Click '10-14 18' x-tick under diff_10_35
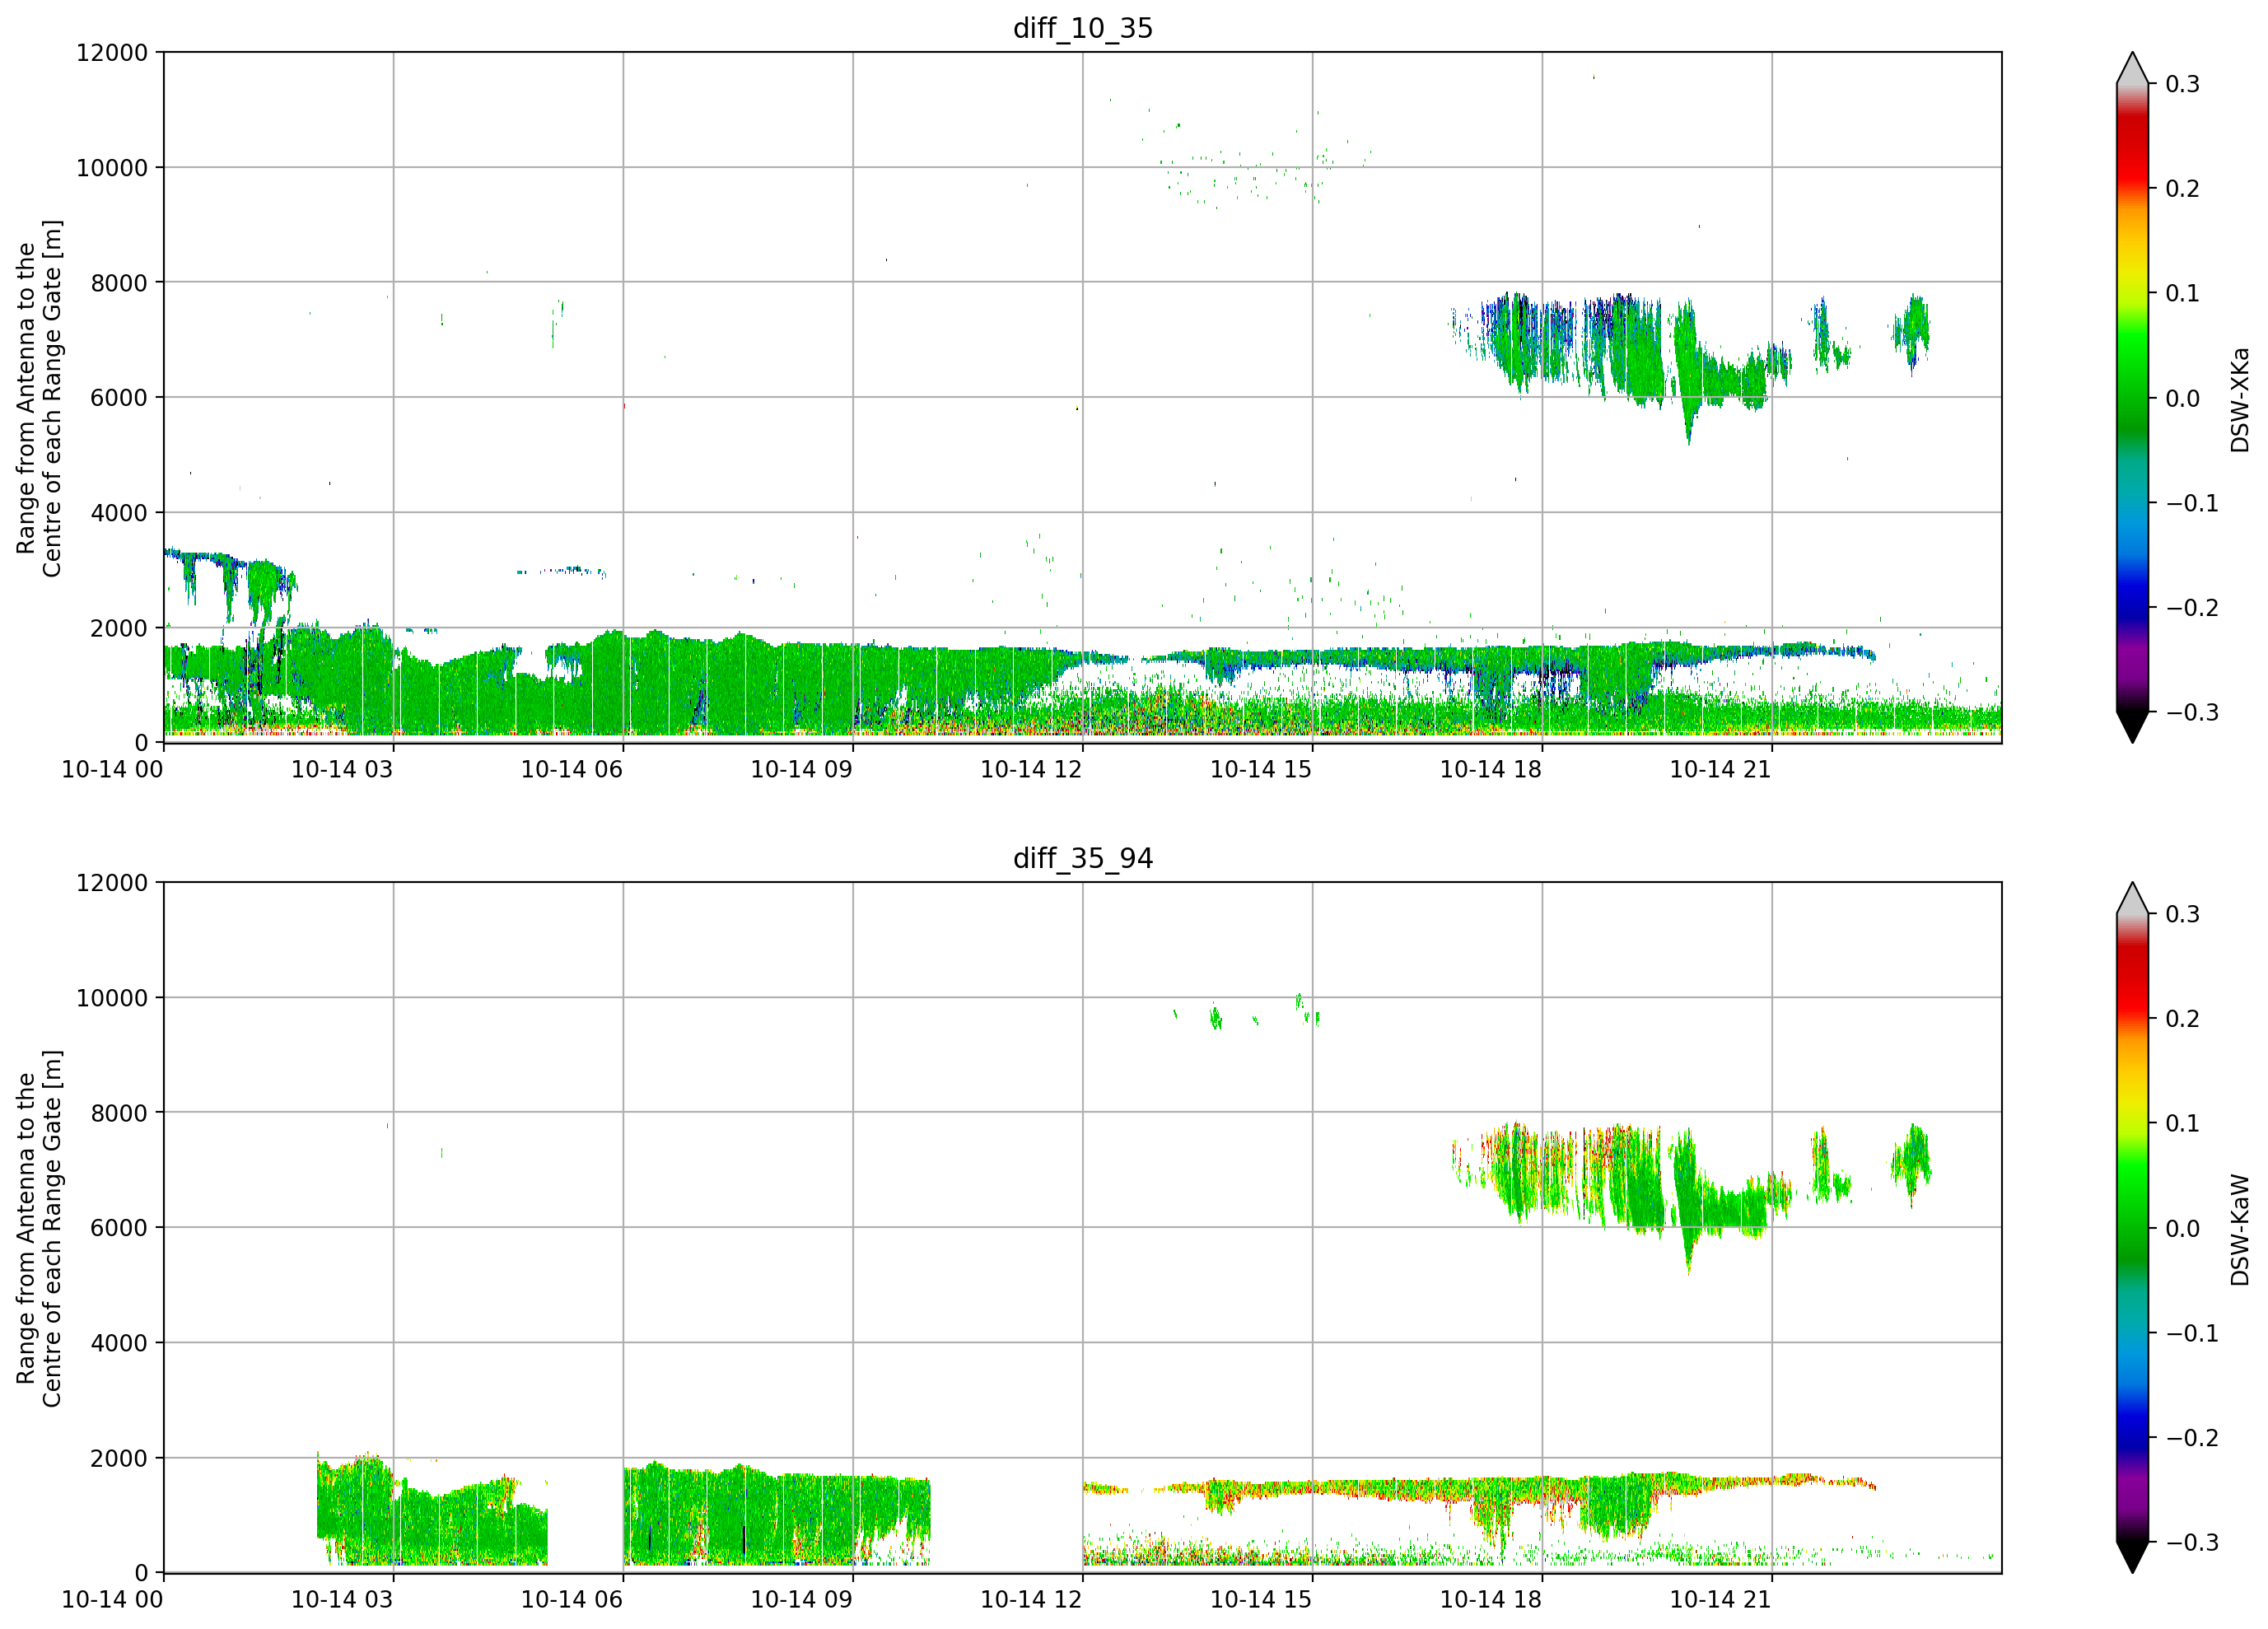This screenshot has width=2268, height=1629. tap(1491, 769)
